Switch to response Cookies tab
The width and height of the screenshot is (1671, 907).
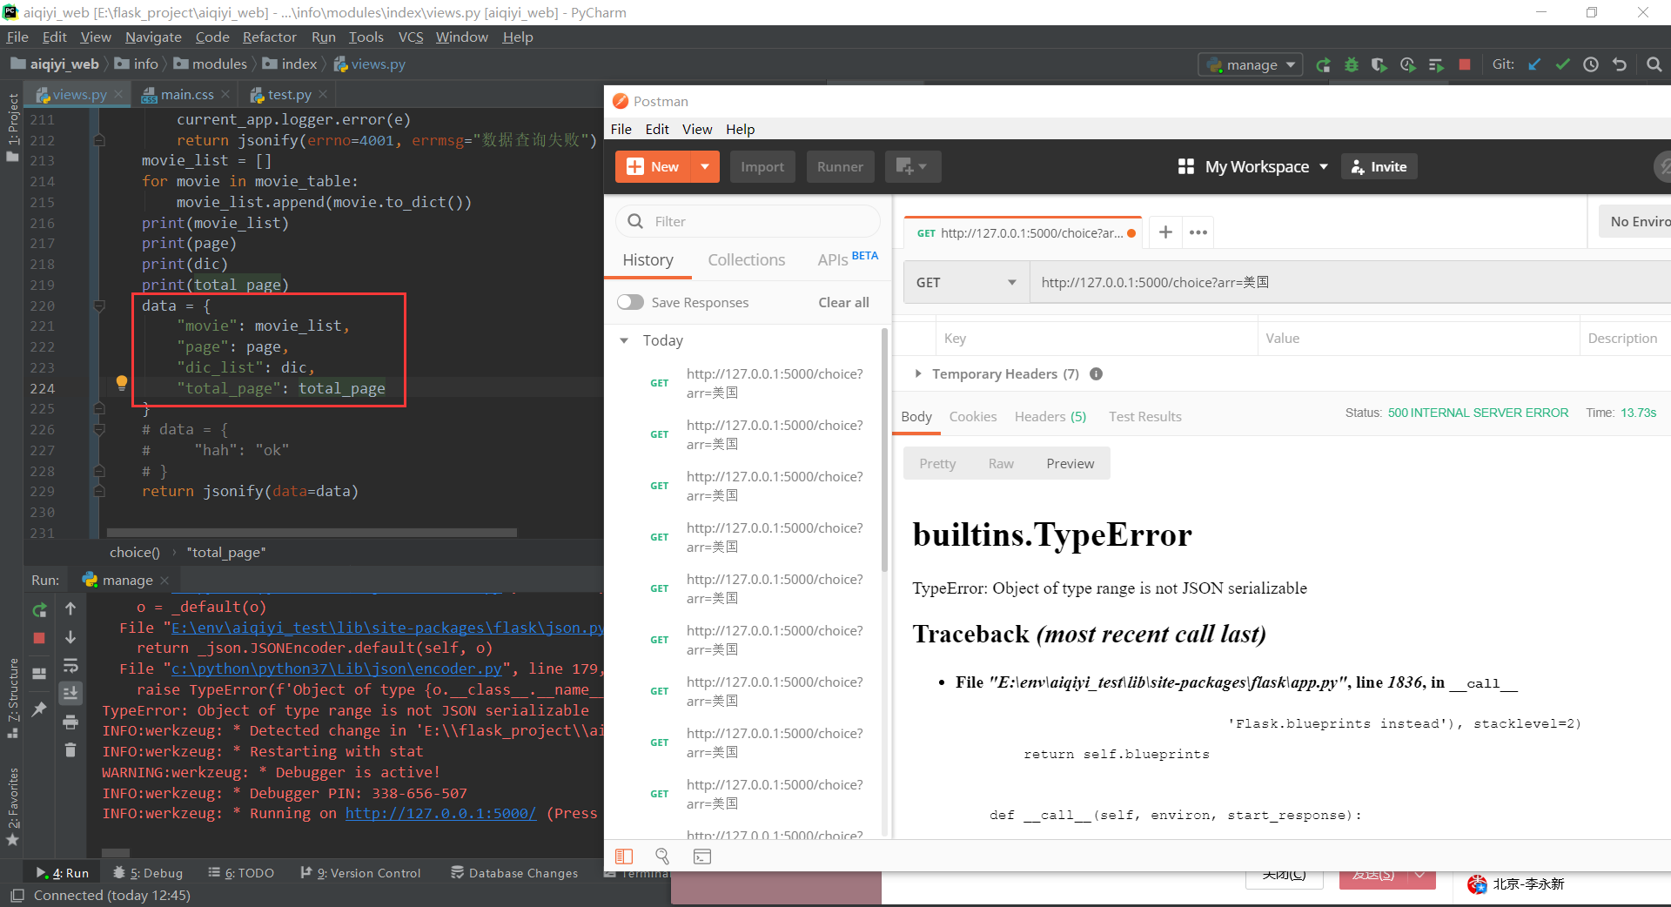pos(973,416)
